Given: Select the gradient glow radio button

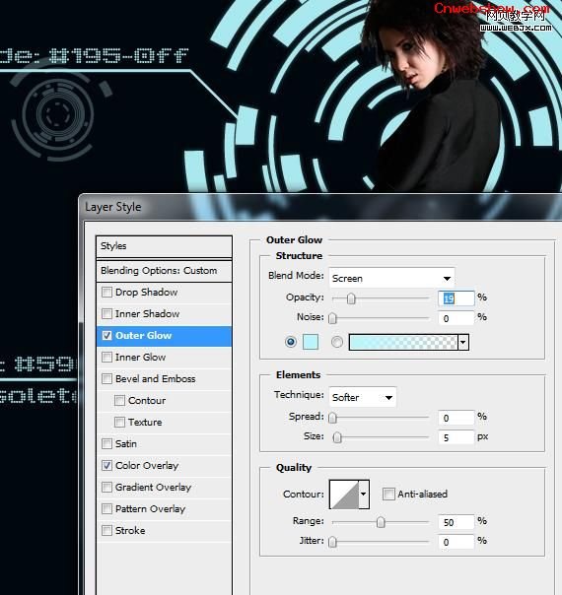Looking at the screenshot, I should click(337, 342).
